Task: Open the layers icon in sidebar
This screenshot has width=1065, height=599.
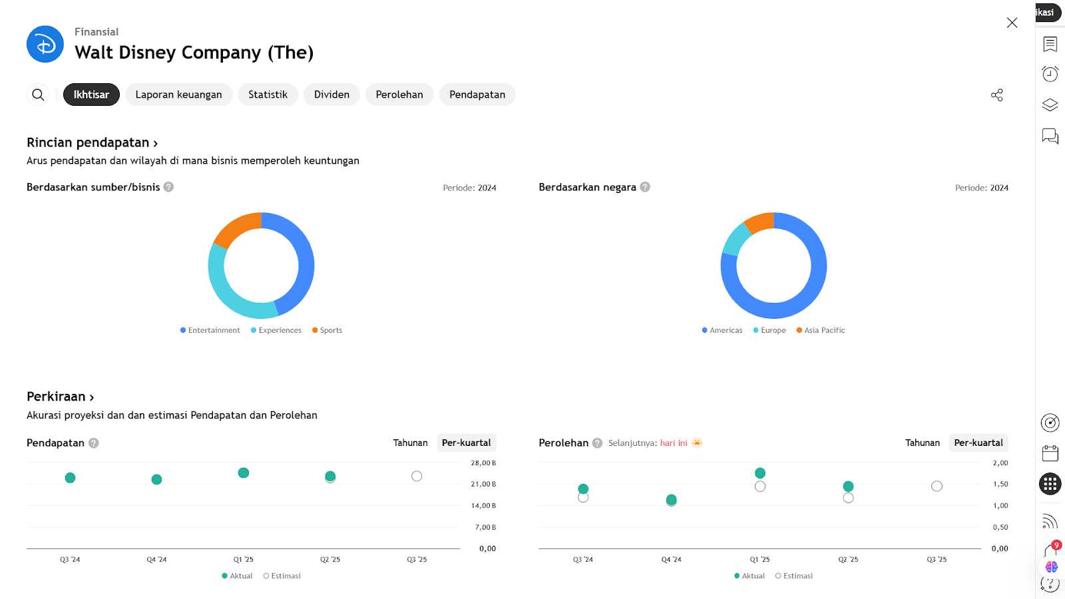Action: point(1050,105)
